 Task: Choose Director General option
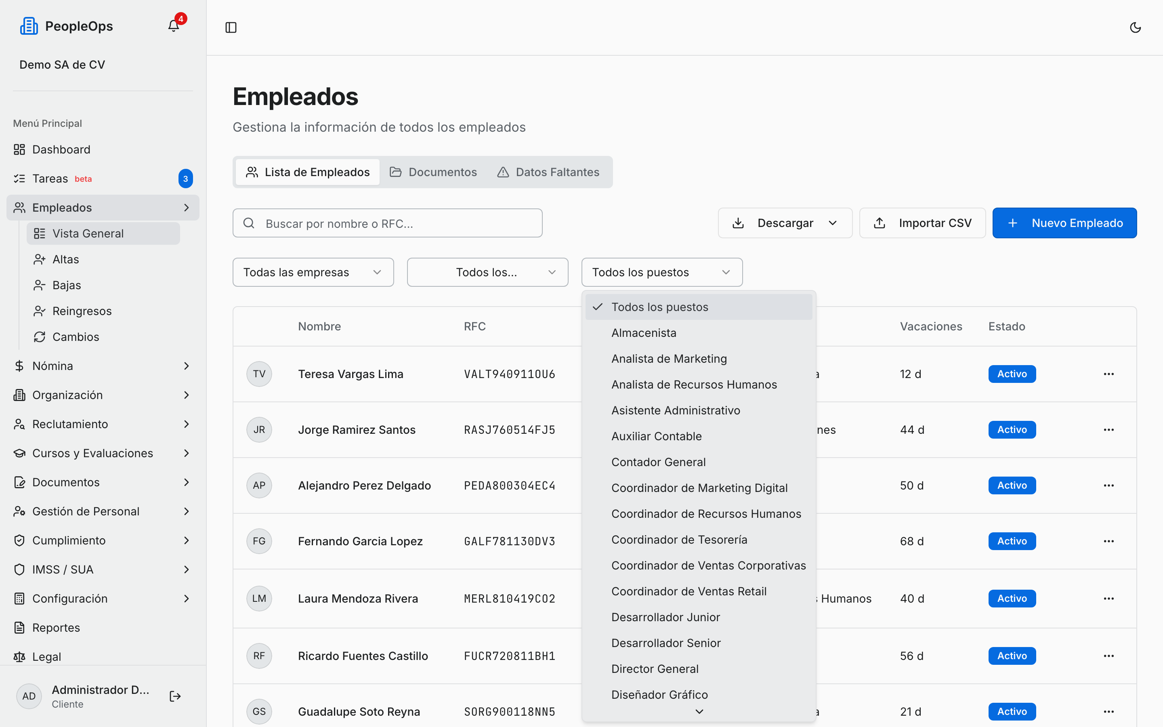(x=699, y=669)
